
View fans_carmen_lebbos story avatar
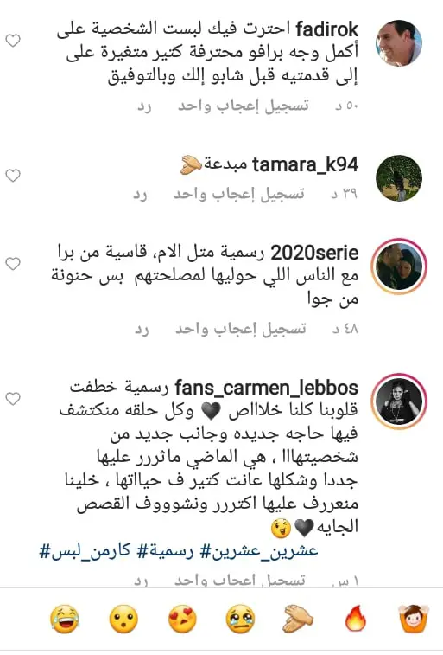(399, 401)
